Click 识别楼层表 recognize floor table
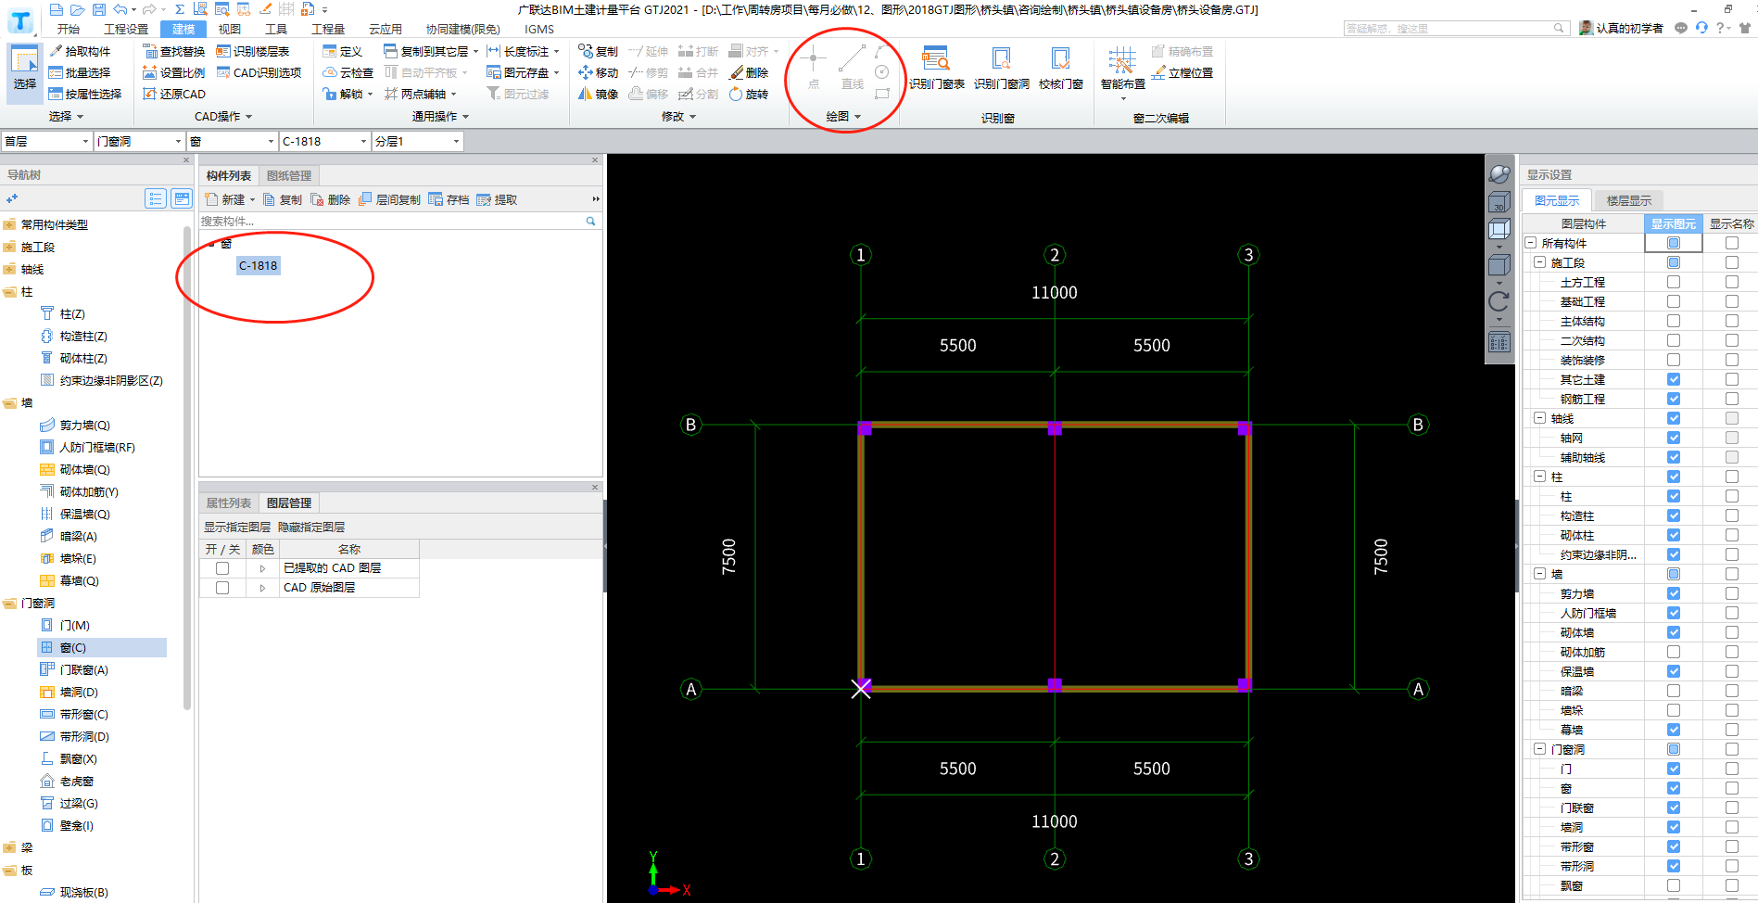Image resolution: width=1758 pixels, height=903 pixels. click(x=253, y=51)
